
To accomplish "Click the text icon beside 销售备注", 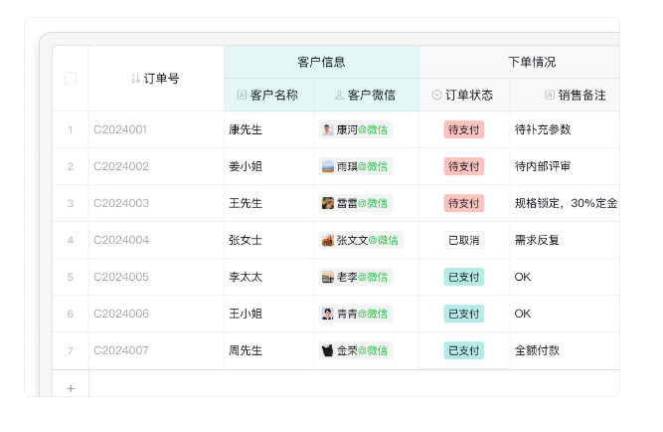I will [550, 96].
